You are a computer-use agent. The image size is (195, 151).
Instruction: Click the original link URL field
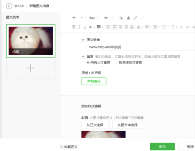[141, 47]
